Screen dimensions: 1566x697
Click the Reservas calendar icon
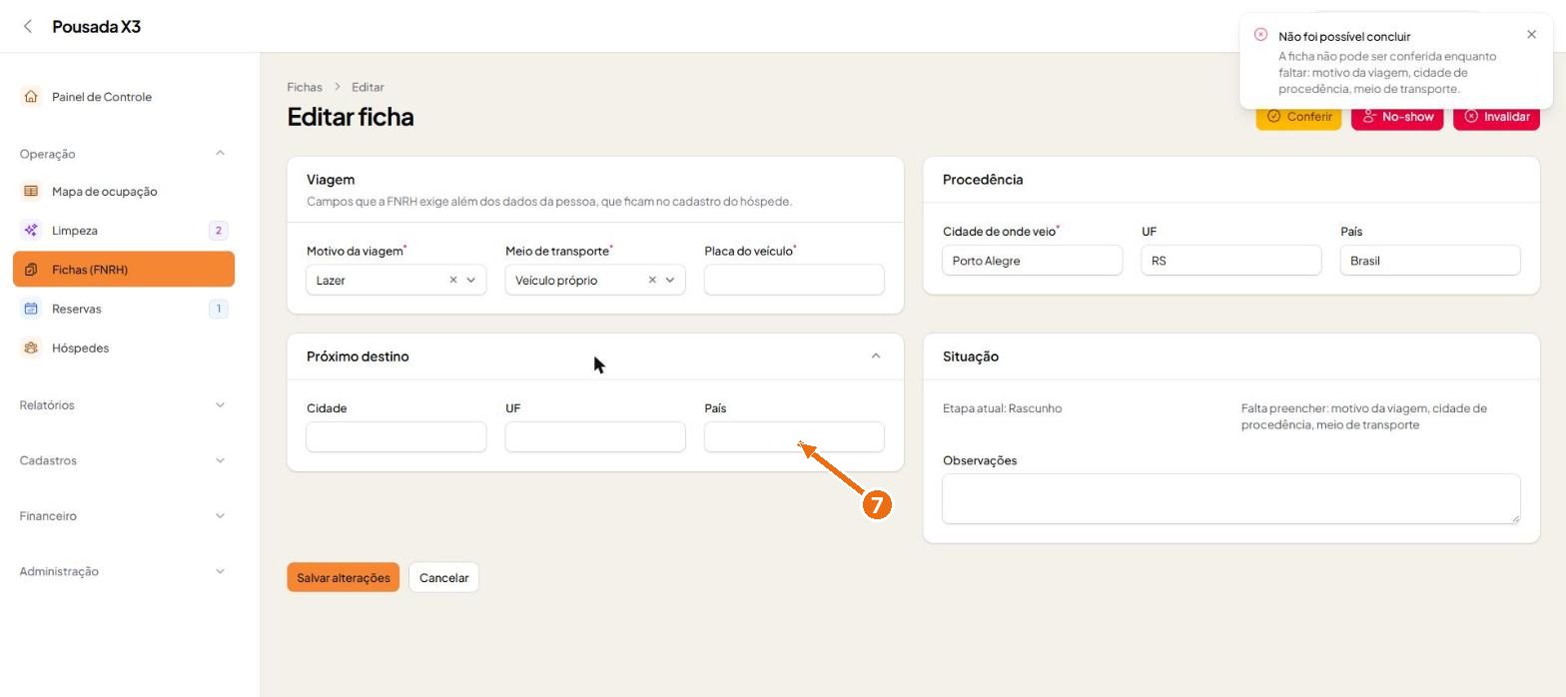pos(31,309)
